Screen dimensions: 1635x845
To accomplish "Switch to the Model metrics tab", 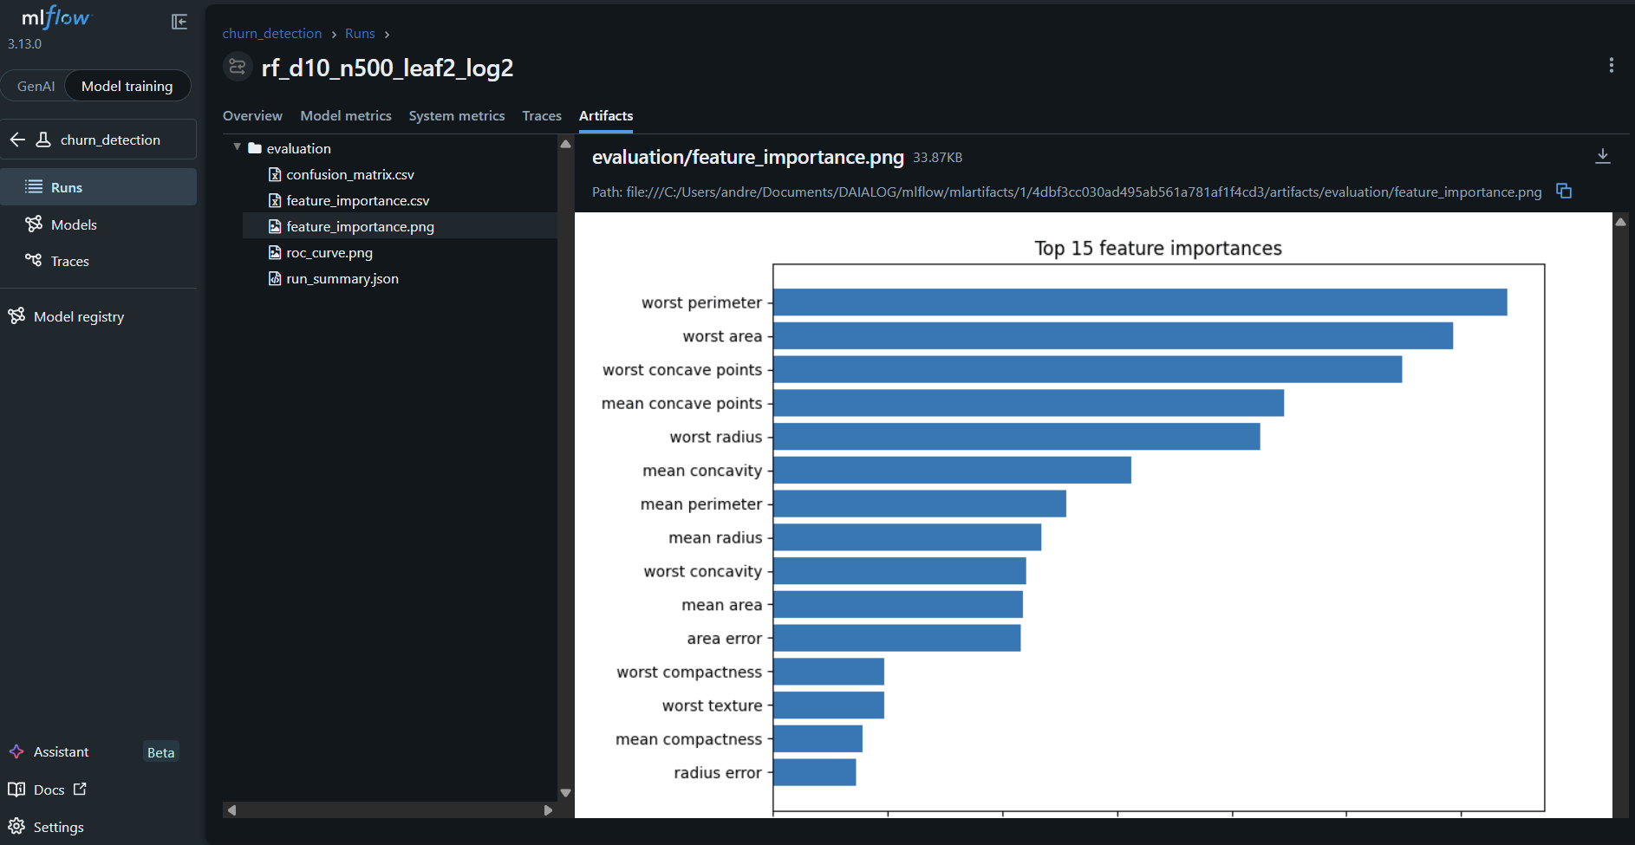I will click(346, 115).
